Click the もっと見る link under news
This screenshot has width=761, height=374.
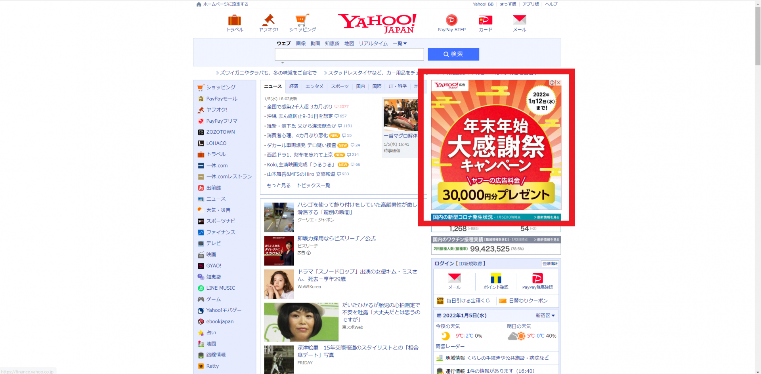(x=279, y=186)
